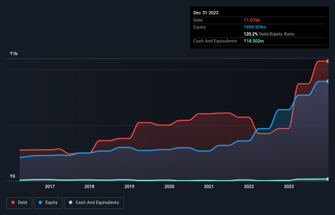Select the blue Equity endpoint marker
The height and width of the screenshot is (215, 335).
pos(328,81)
